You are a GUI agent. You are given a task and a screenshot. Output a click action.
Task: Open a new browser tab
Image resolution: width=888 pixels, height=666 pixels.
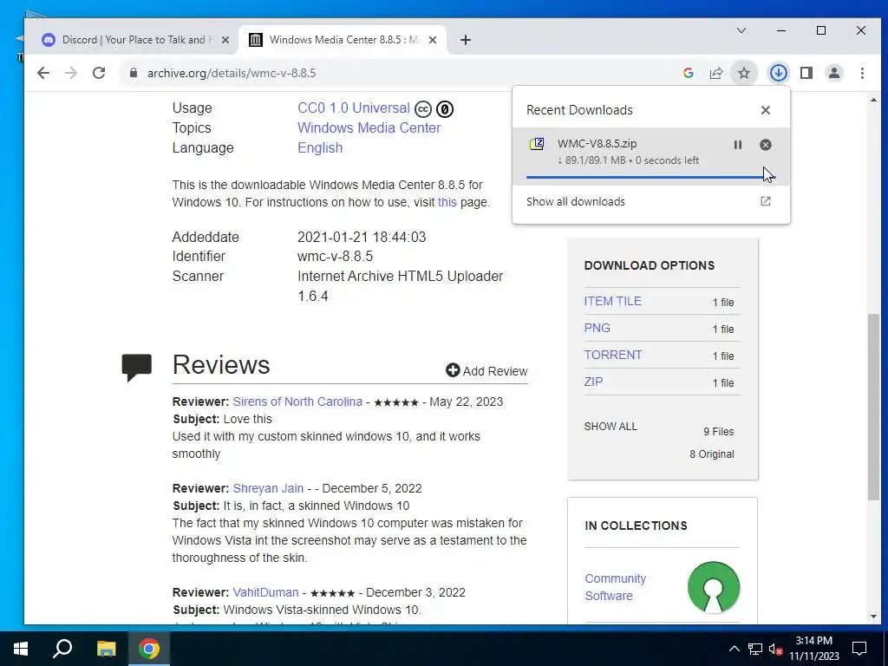[x=466, y=40]
